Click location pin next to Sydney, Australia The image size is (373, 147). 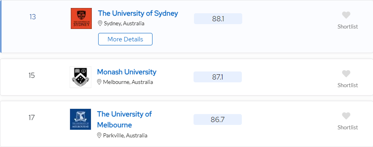[100, 23]
